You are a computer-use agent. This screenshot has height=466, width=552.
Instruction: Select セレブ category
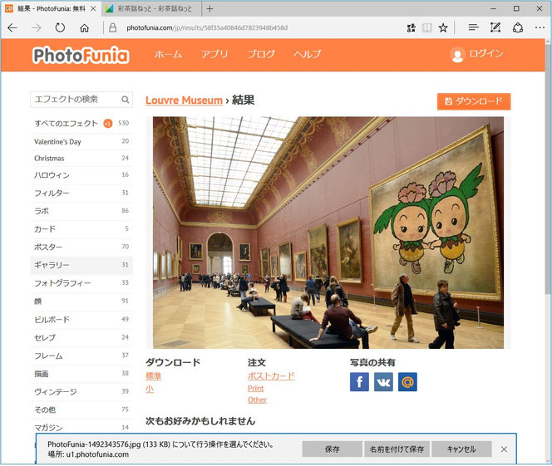pos(81,337)
